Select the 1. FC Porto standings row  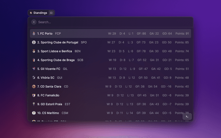pos(110,33)
